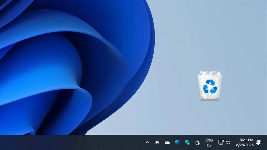Open the network status tray icon
This screenshot has height=150, width=267.
(221, 142)
